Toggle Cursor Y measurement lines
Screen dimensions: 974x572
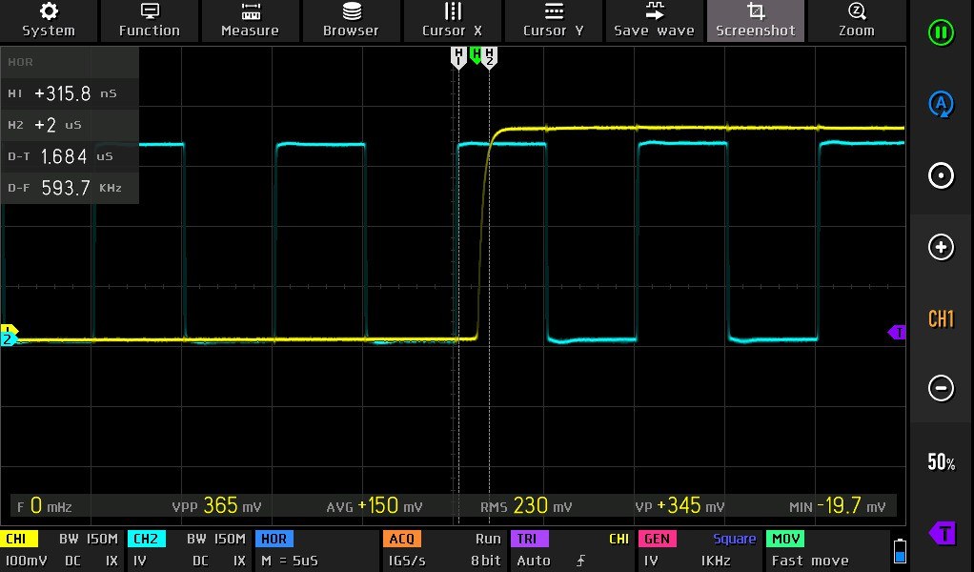554,20
